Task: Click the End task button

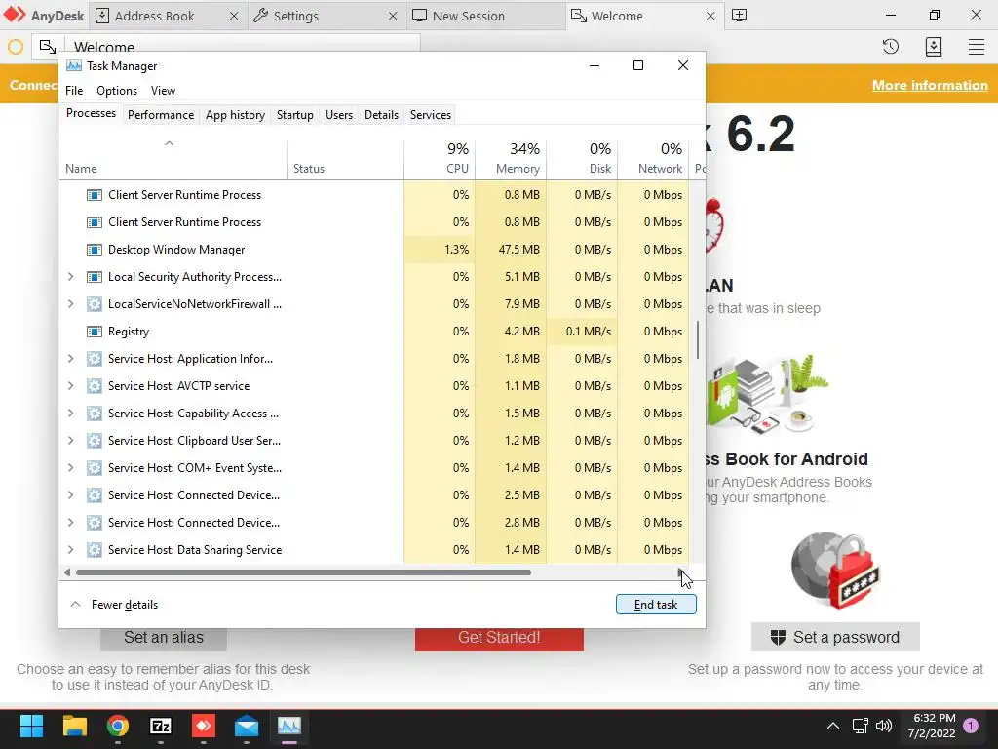Action: (656, 605)
